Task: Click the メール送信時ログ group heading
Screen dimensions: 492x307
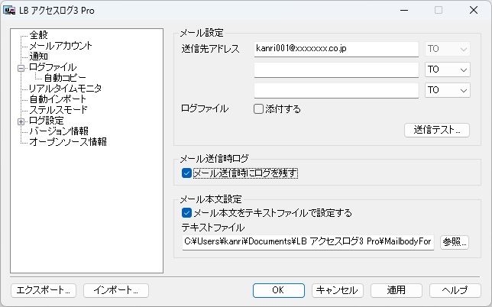Action: click(x=215, y=159)
